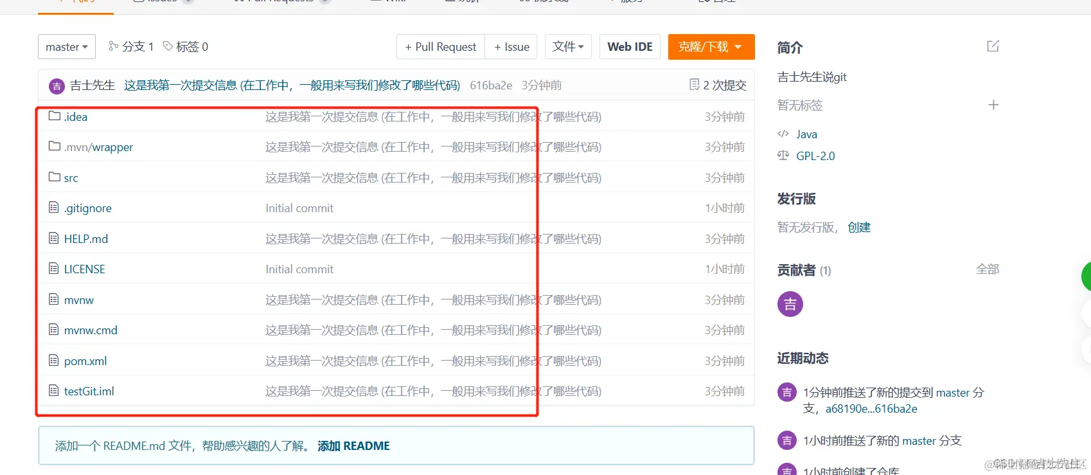Open the testGit.iml file
1091x475 pixels.
click(89, 391)
